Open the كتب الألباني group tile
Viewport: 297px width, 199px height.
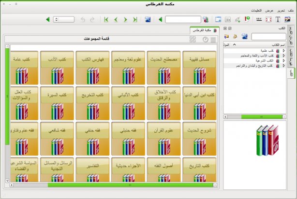coord(128,103)
